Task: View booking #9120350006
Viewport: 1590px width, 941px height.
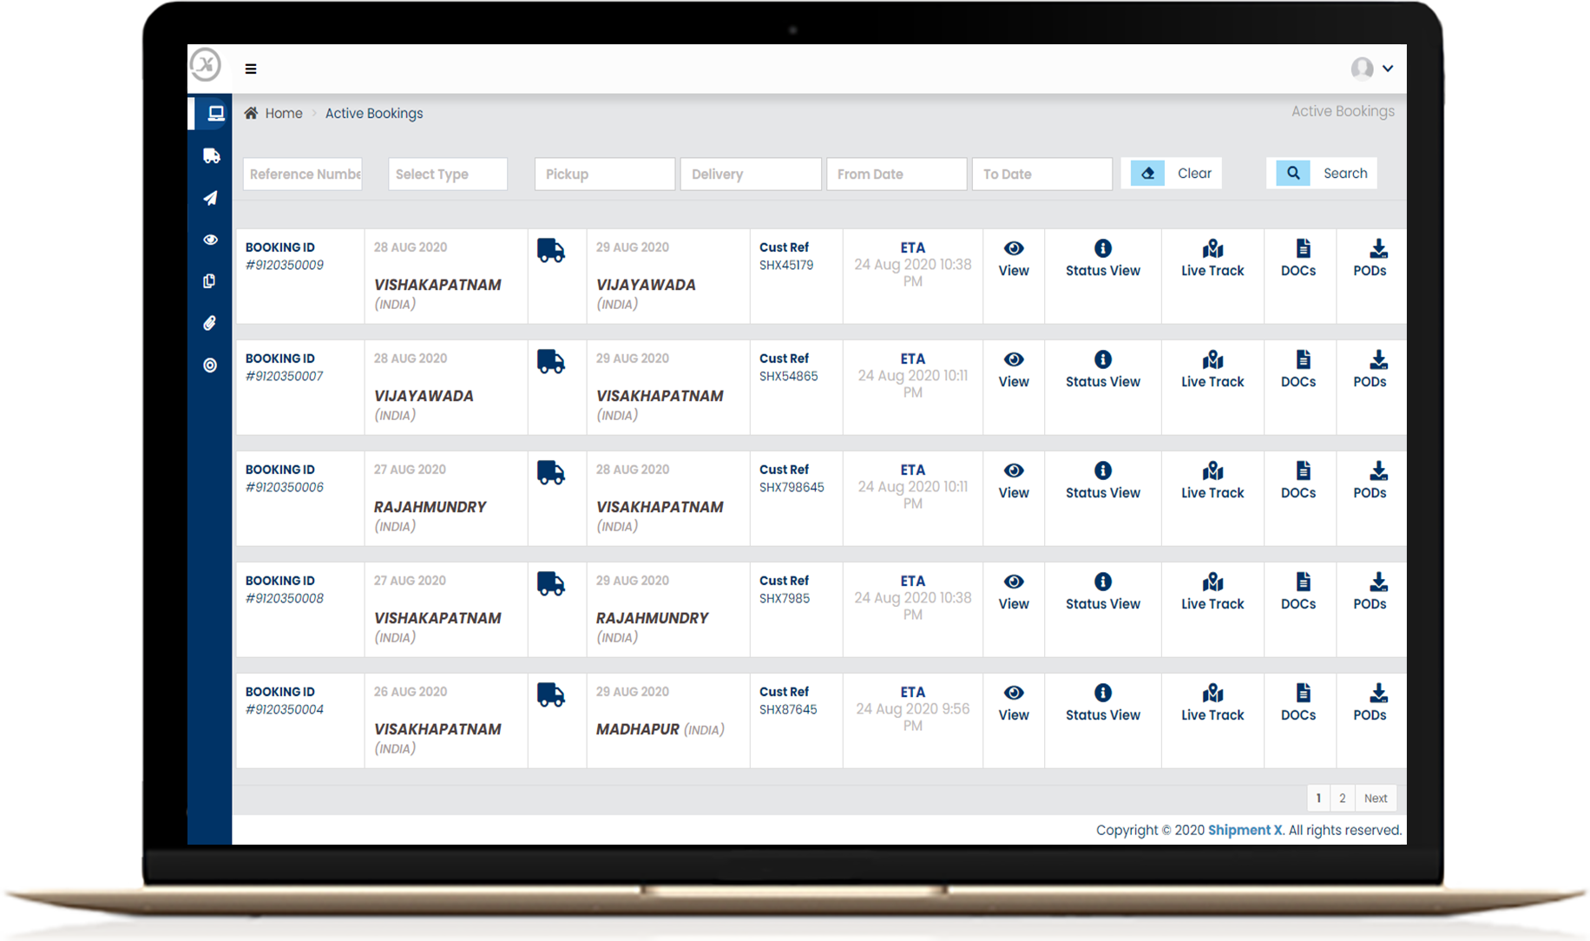Action: coord(1014,481)
